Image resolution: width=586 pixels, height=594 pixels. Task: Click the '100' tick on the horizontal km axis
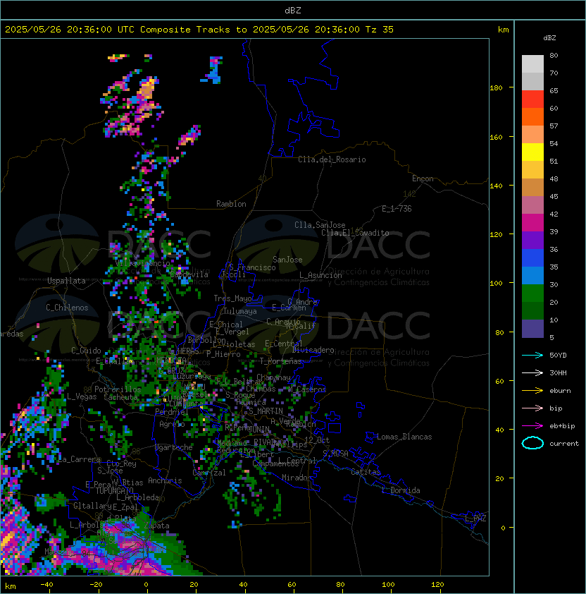389,585
